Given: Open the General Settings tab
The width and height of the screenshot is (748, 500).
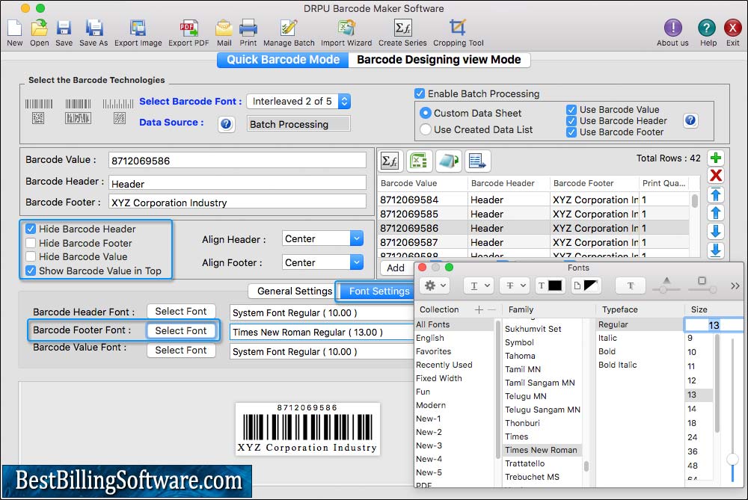Looking at the screenshot, I should click(x=294, y=291).
